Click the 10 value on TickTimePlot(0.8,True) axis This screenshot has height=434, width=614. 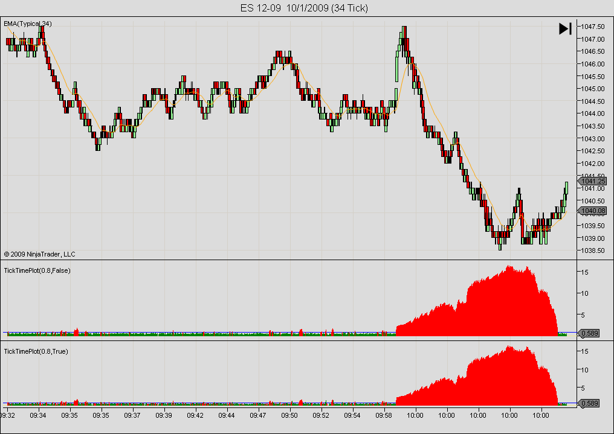pyautogui.click(x=584, y=370)
